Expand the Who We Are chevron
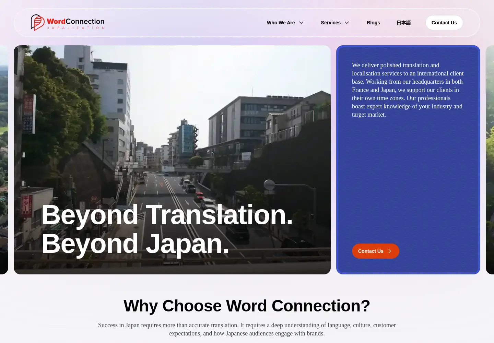This screenshot has height=343, width=494. click(301, 23)
